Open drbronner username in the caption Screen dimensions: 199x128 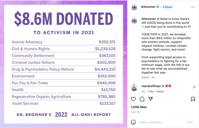pyautogui.click(x=149, y=19)
